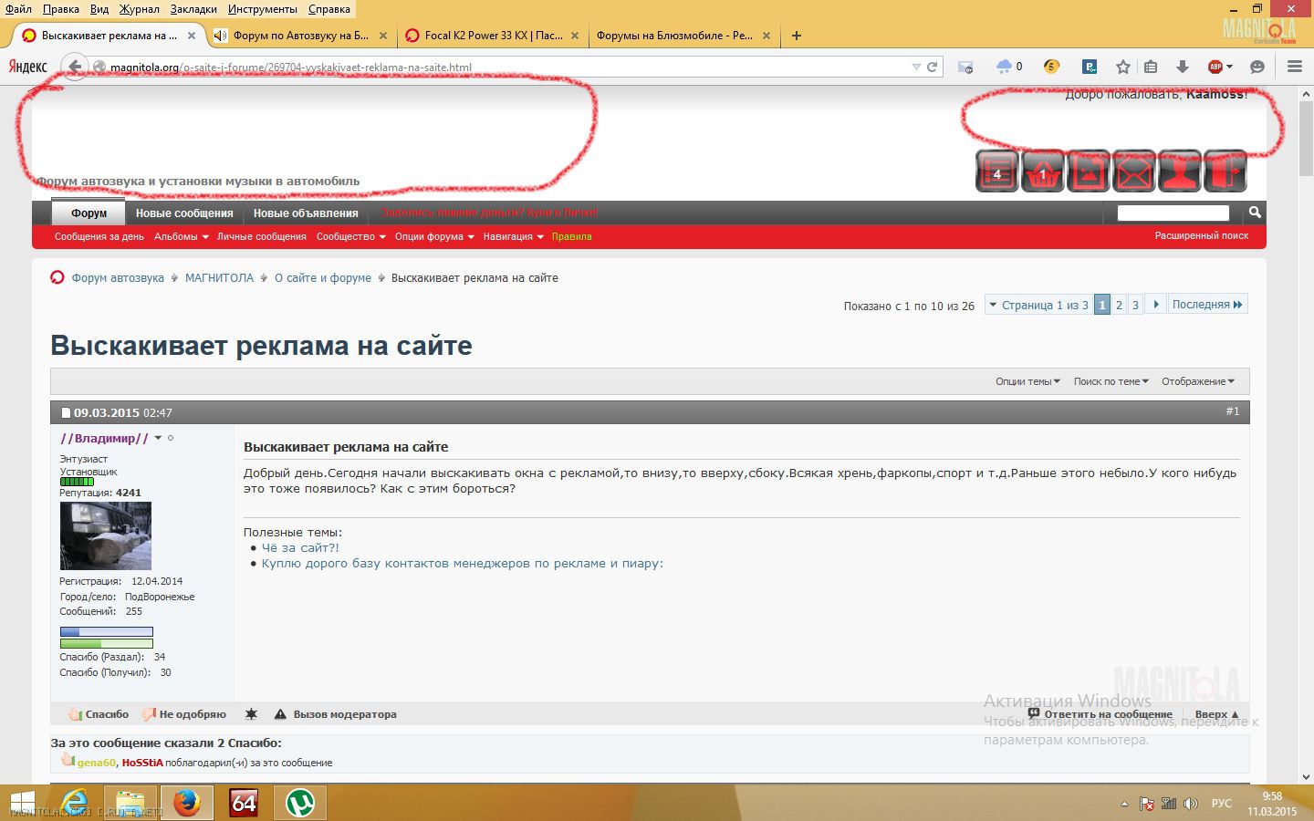The width and height of the screenshot is (1314, 821).
Task: Open the Чё за сайт?! thread link
Action: tap(300, 548)
